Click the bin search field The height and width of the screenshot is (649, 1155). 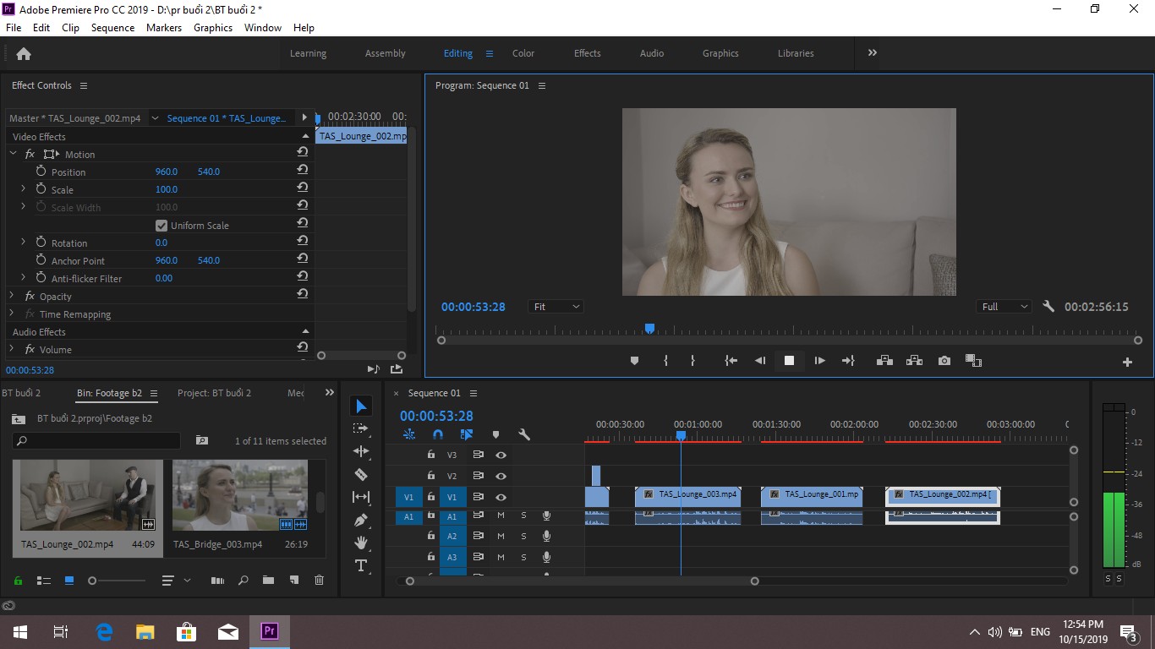pos(96,440)
